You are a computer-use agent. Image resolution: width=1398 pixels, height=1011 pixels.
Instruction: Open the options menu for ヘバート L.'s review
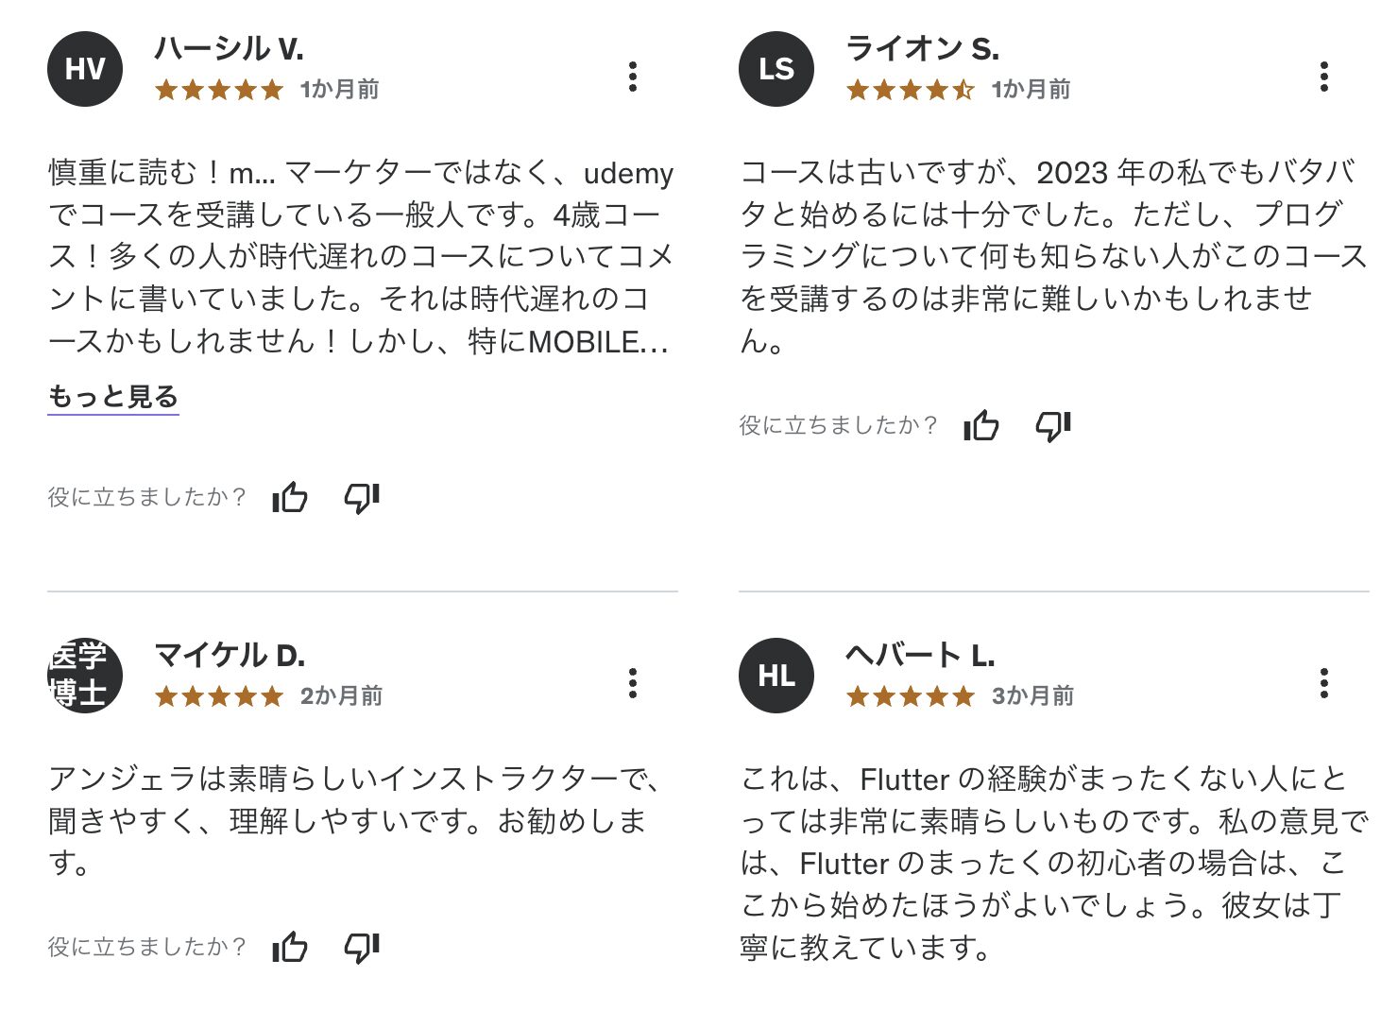click(x=1324, y=682)
